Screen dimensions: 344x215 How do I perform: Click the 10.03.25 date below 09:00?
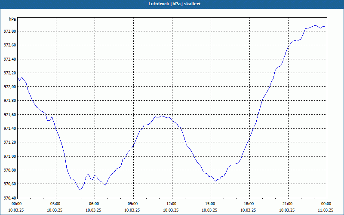[132, 210]
